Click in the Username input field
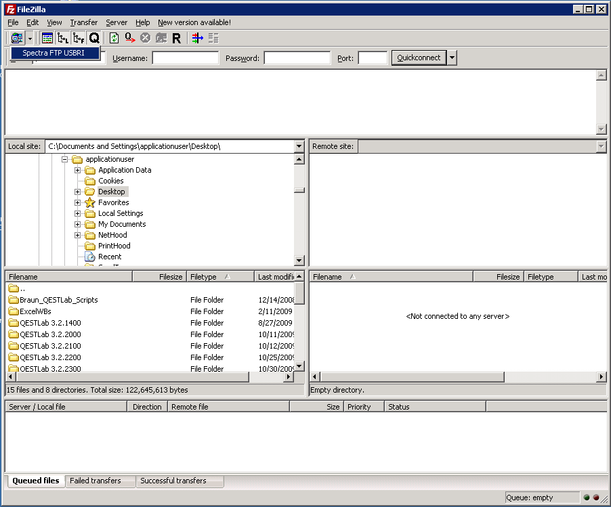 [185, 58]
